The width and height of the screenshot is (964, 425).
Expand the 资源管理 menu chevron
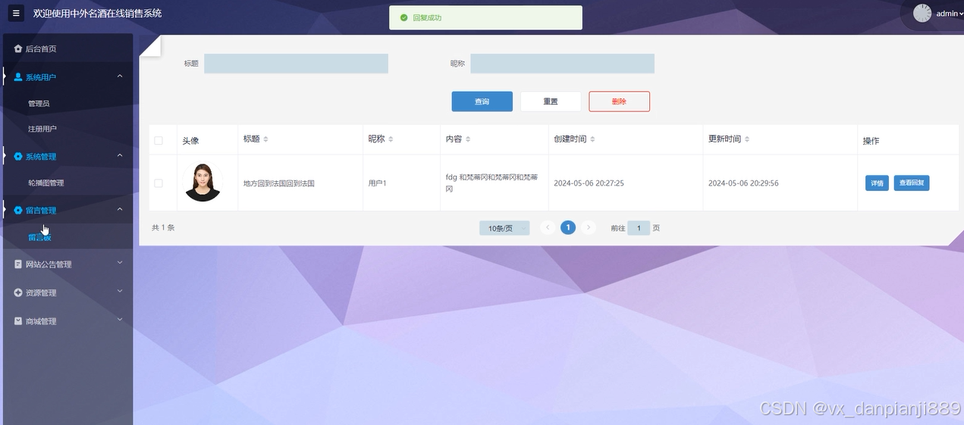[x=120, y=292]
